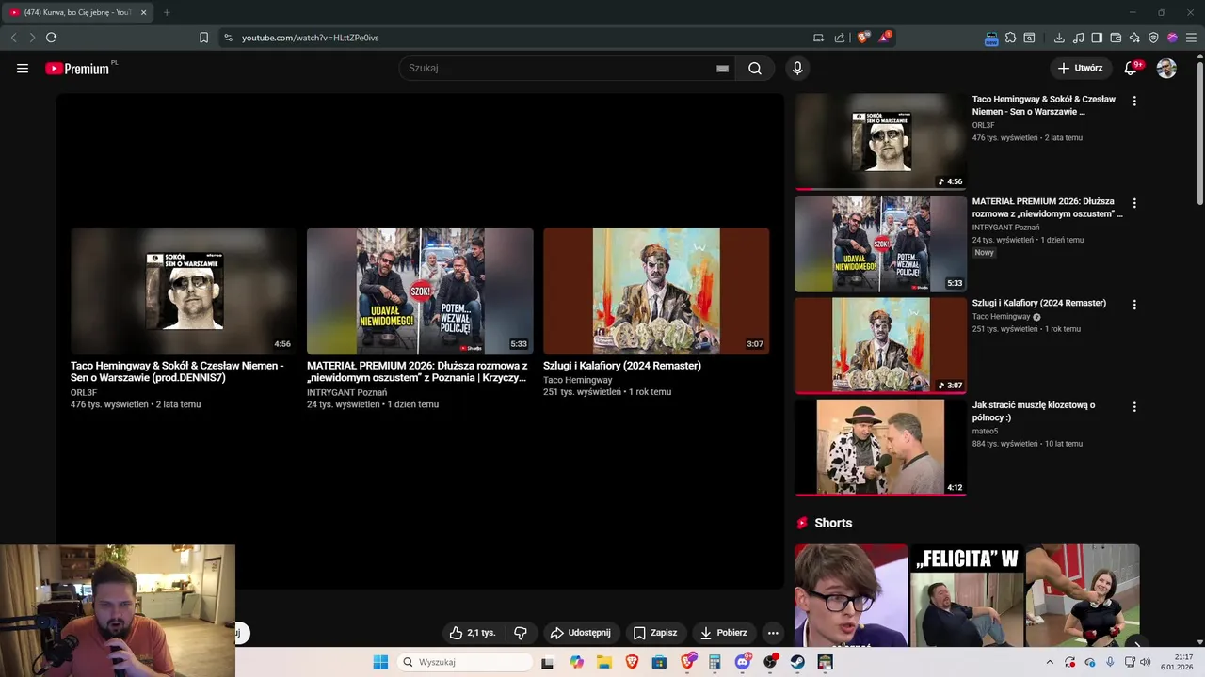The height and width of the screenshot is (677, 1205).
Task: Open Brave profile avatar in toolbar
Action: click(x=1172, y=38)
